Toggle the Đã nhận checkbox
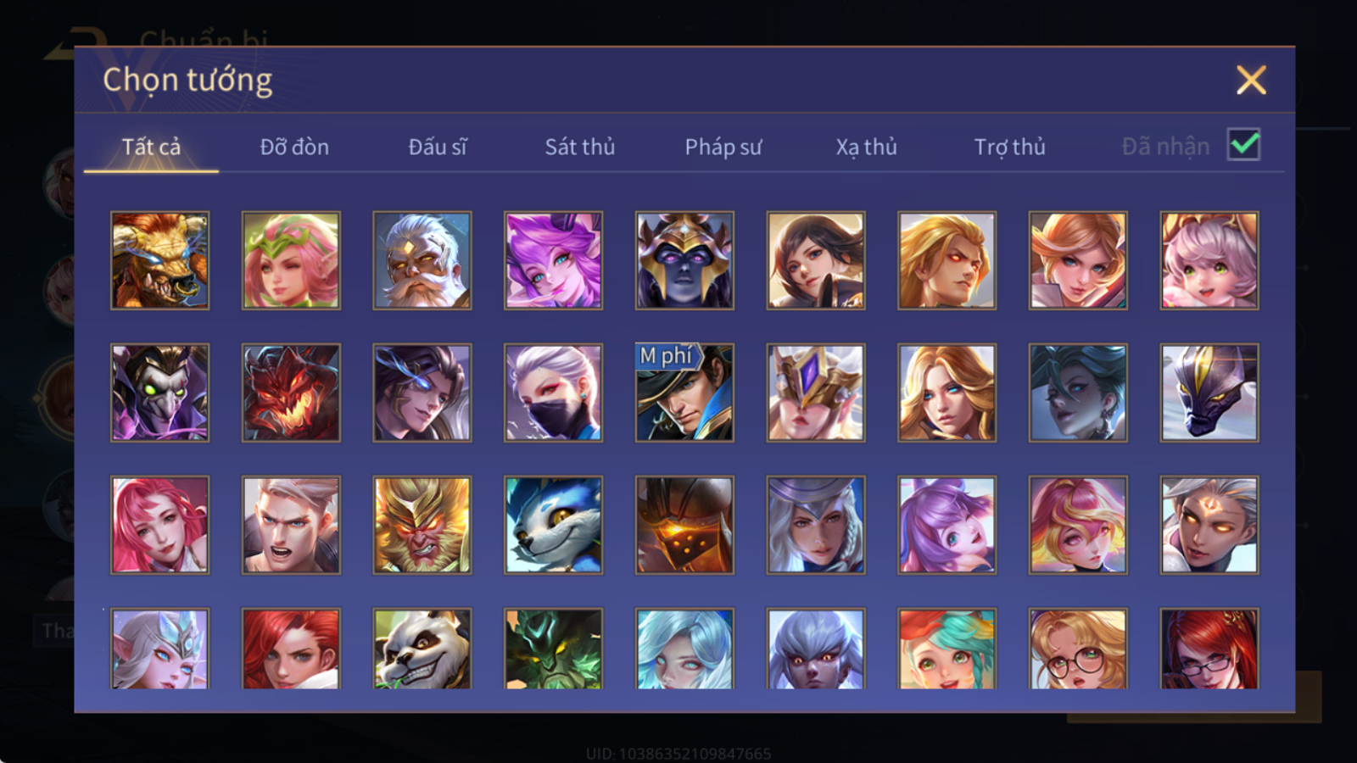Image resolution: width=1357 pixels, height=763 pixels. (1244, 145)
